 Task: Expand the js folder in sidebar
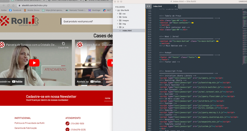coord(118,27)
